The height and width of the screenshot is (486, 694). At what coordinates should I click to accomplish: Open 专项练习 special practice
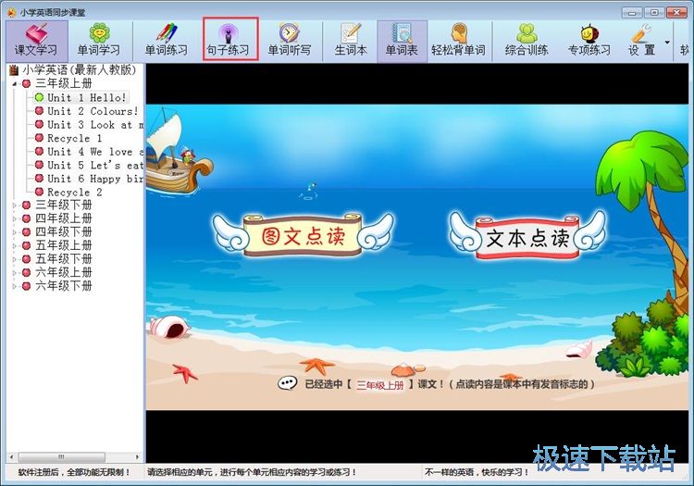tap(589, 41)
